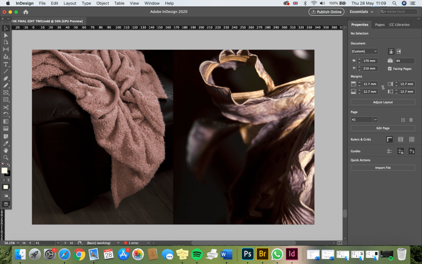The image size is (422, 264).
Task: Open the Layout menu
Action: pyautogui.click(x=70, y=3)
